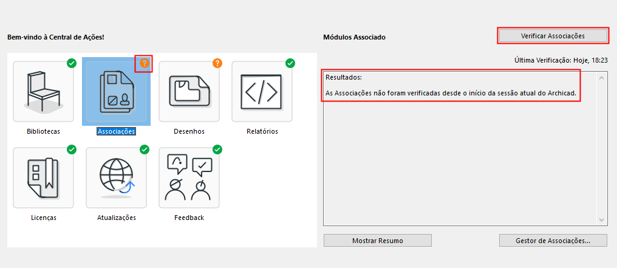Click green checkmark badge on Feedback
The height and width of the screenshot is (268, 617).
coord(217,149)
